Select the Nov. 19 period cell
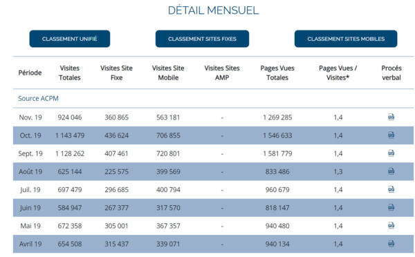Screen dimensions: 415x257 (x=30, y=117)
